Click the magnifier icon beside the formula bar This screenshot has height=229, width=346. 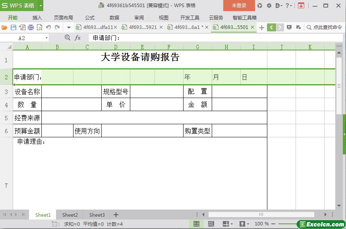pos(67,38)
